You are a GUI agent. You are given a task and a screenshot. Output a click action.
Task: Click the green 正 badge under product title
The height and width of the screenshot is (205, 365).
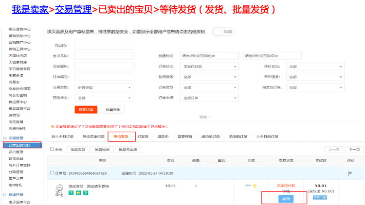tap(72, 193)
